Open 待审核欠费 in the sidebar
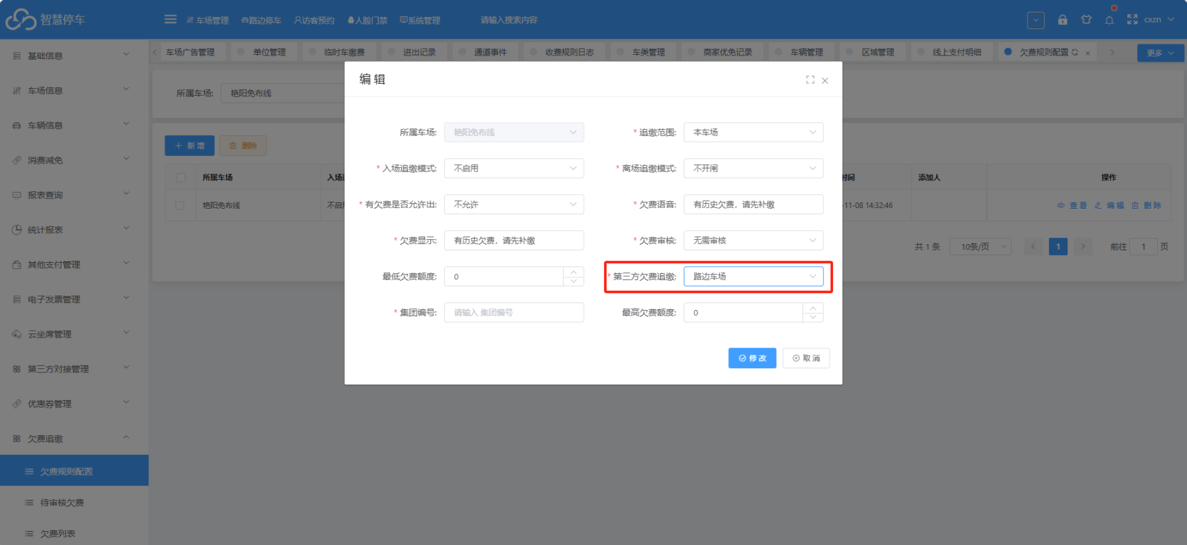 coord(74,503)
